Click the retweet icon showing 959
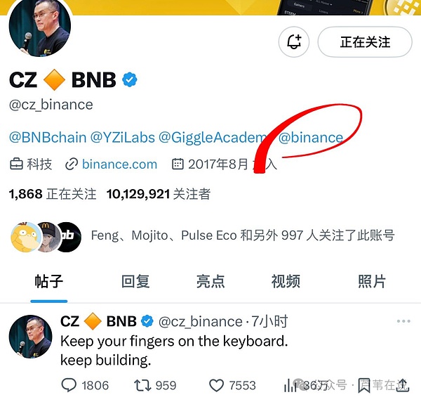Screen dimensions: 421x402 point(143,385)
